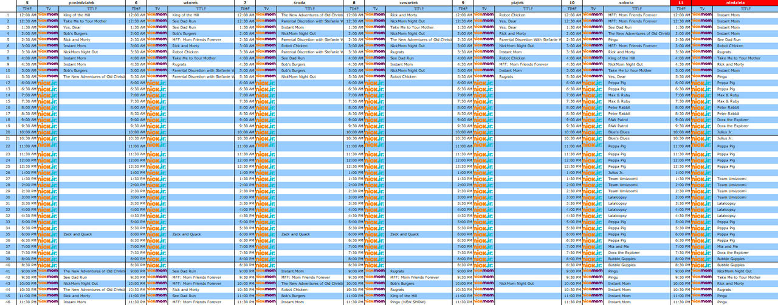Select Friday 10:00 PM 'NickMom Night Out'
Screen dimensions: 778x305
coord(528,283)
